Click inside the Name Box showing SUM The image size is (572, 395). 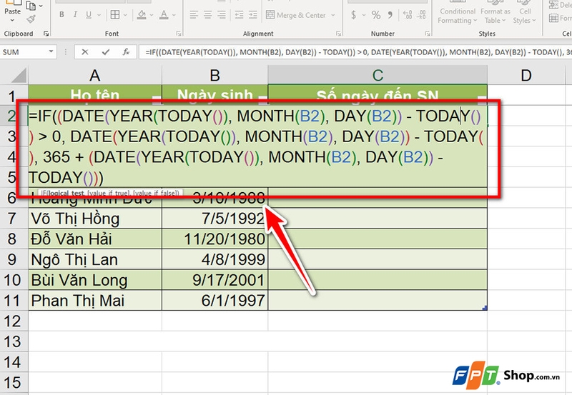pyautogui.click(x=24, y=52)
